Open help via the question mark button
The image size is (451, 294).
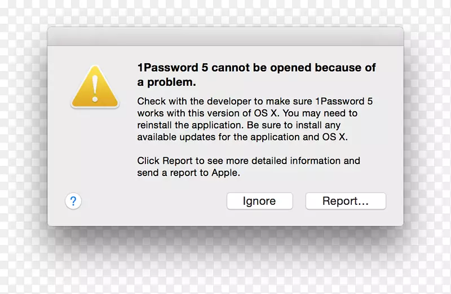[73, 201]
